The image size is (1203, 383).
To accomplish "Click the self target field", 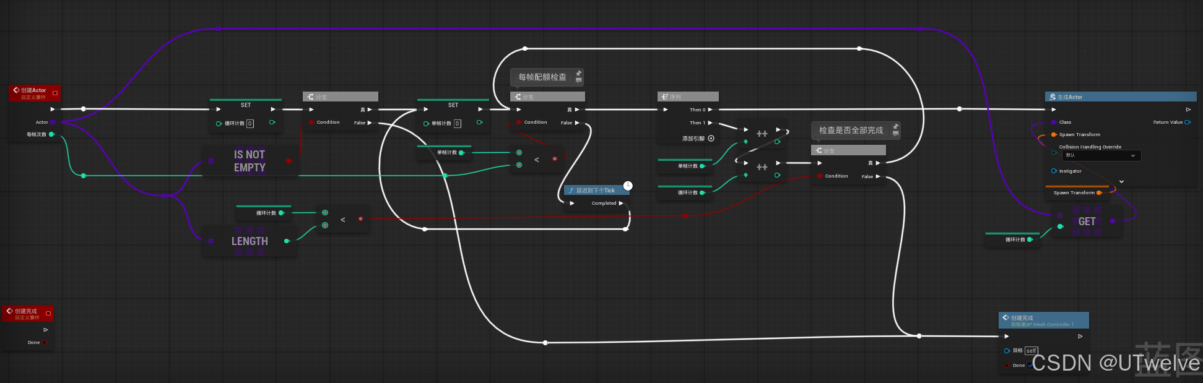I will [1031, 351].
